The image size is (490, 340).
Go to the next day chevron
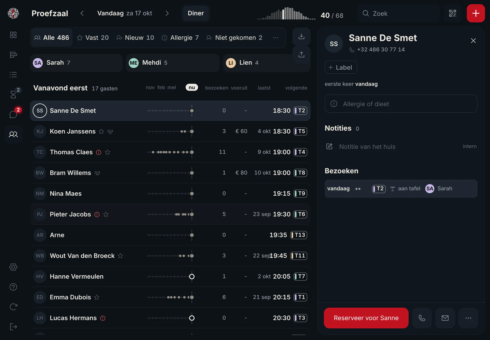(167, 13)
